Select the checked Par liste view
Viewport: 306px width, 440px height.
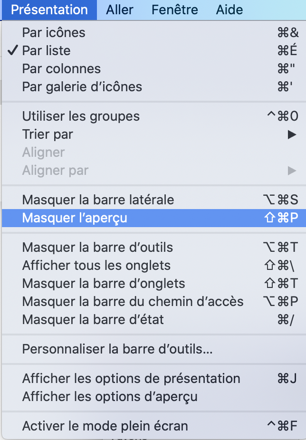coord(46,51)
